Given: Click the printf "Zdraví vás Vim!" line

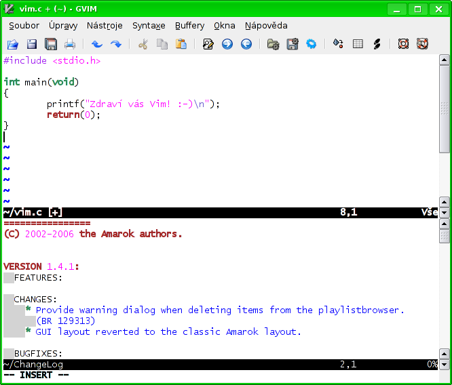Looking at the screenshot, I should (133, 104).
